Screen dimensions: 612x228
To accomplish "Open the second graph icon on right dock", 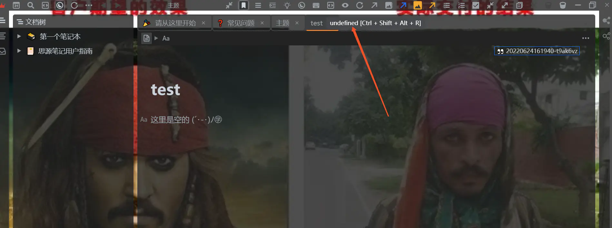I will [x=606, y=36].
